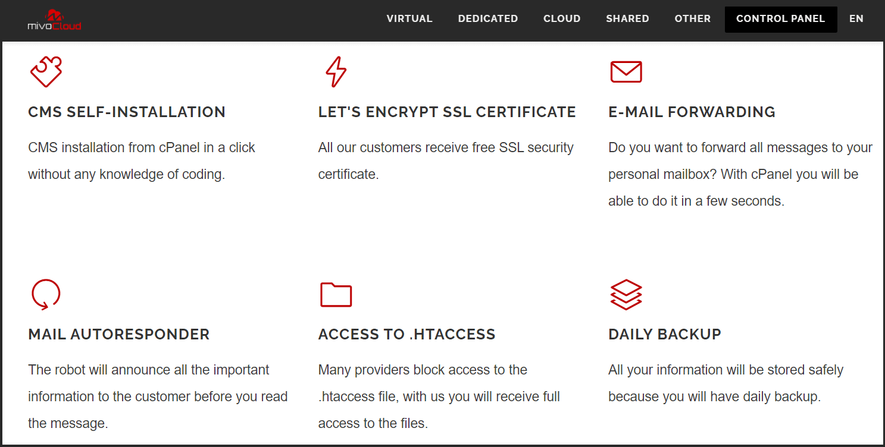Click the E-MAIL FORWARDING heading

tap(692, 112)
